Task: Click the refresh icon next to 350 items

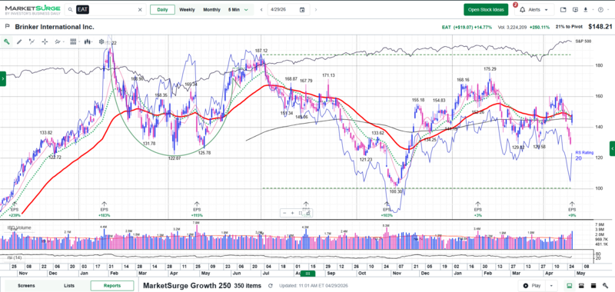Action: [271, 286]
